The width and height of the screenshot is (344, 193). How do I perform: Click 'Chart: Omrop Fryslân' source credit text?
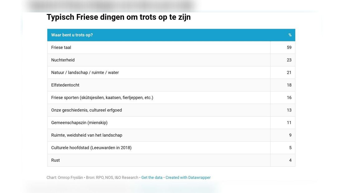(65, 177)
